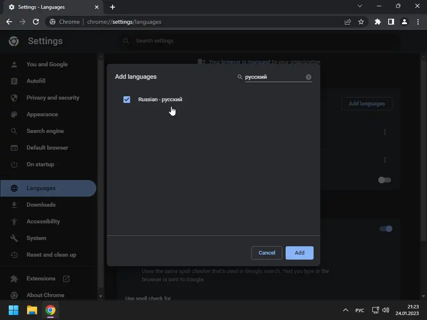Screen dimensions: 427x320
Task: Open the profile avatar menu
Action: point(404,22)
